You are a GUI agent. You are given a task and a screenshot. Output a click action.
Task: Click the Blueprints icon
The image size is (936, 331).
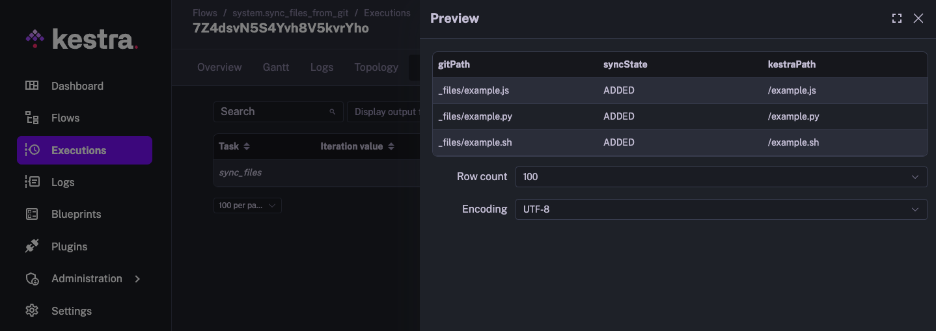tap(32, 214)
